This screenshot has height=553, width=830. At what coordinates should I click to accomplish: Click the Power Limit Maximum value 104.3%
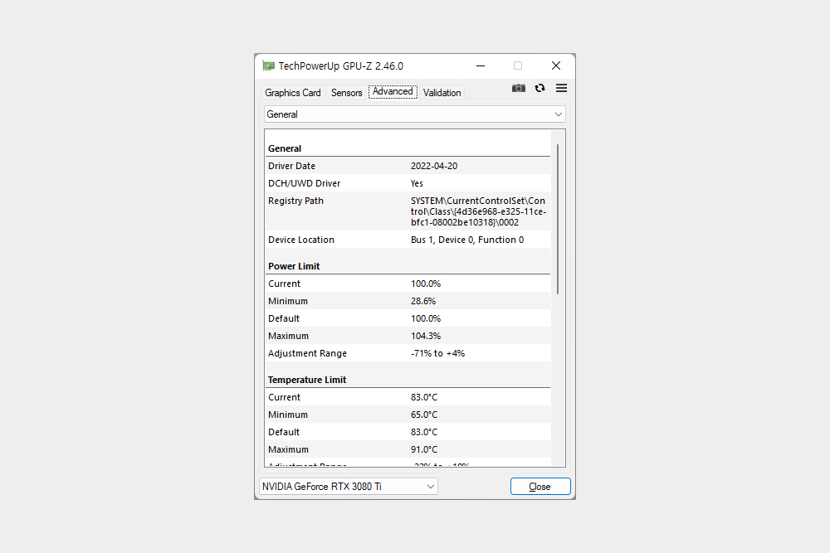pos(426,337)
